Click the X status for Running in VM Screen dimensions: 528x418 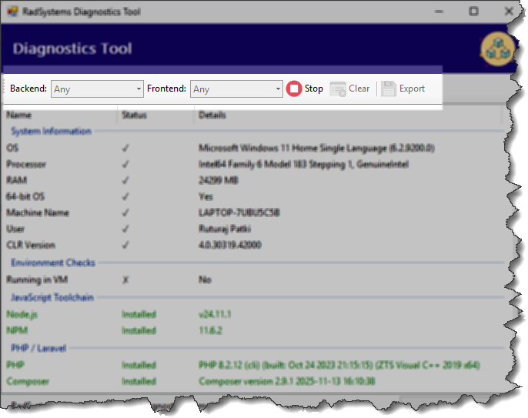tap(125, 280)
